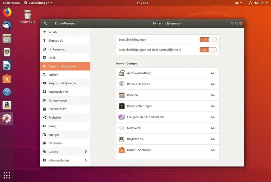Open the Amazon launcher in dock
The height and width of the screenshot is (182, 271).
[x=7, y=105]
